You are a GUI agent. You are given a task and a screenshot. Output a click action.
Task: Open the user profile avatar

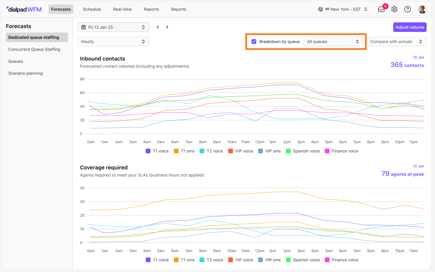(x=422, y=10)
